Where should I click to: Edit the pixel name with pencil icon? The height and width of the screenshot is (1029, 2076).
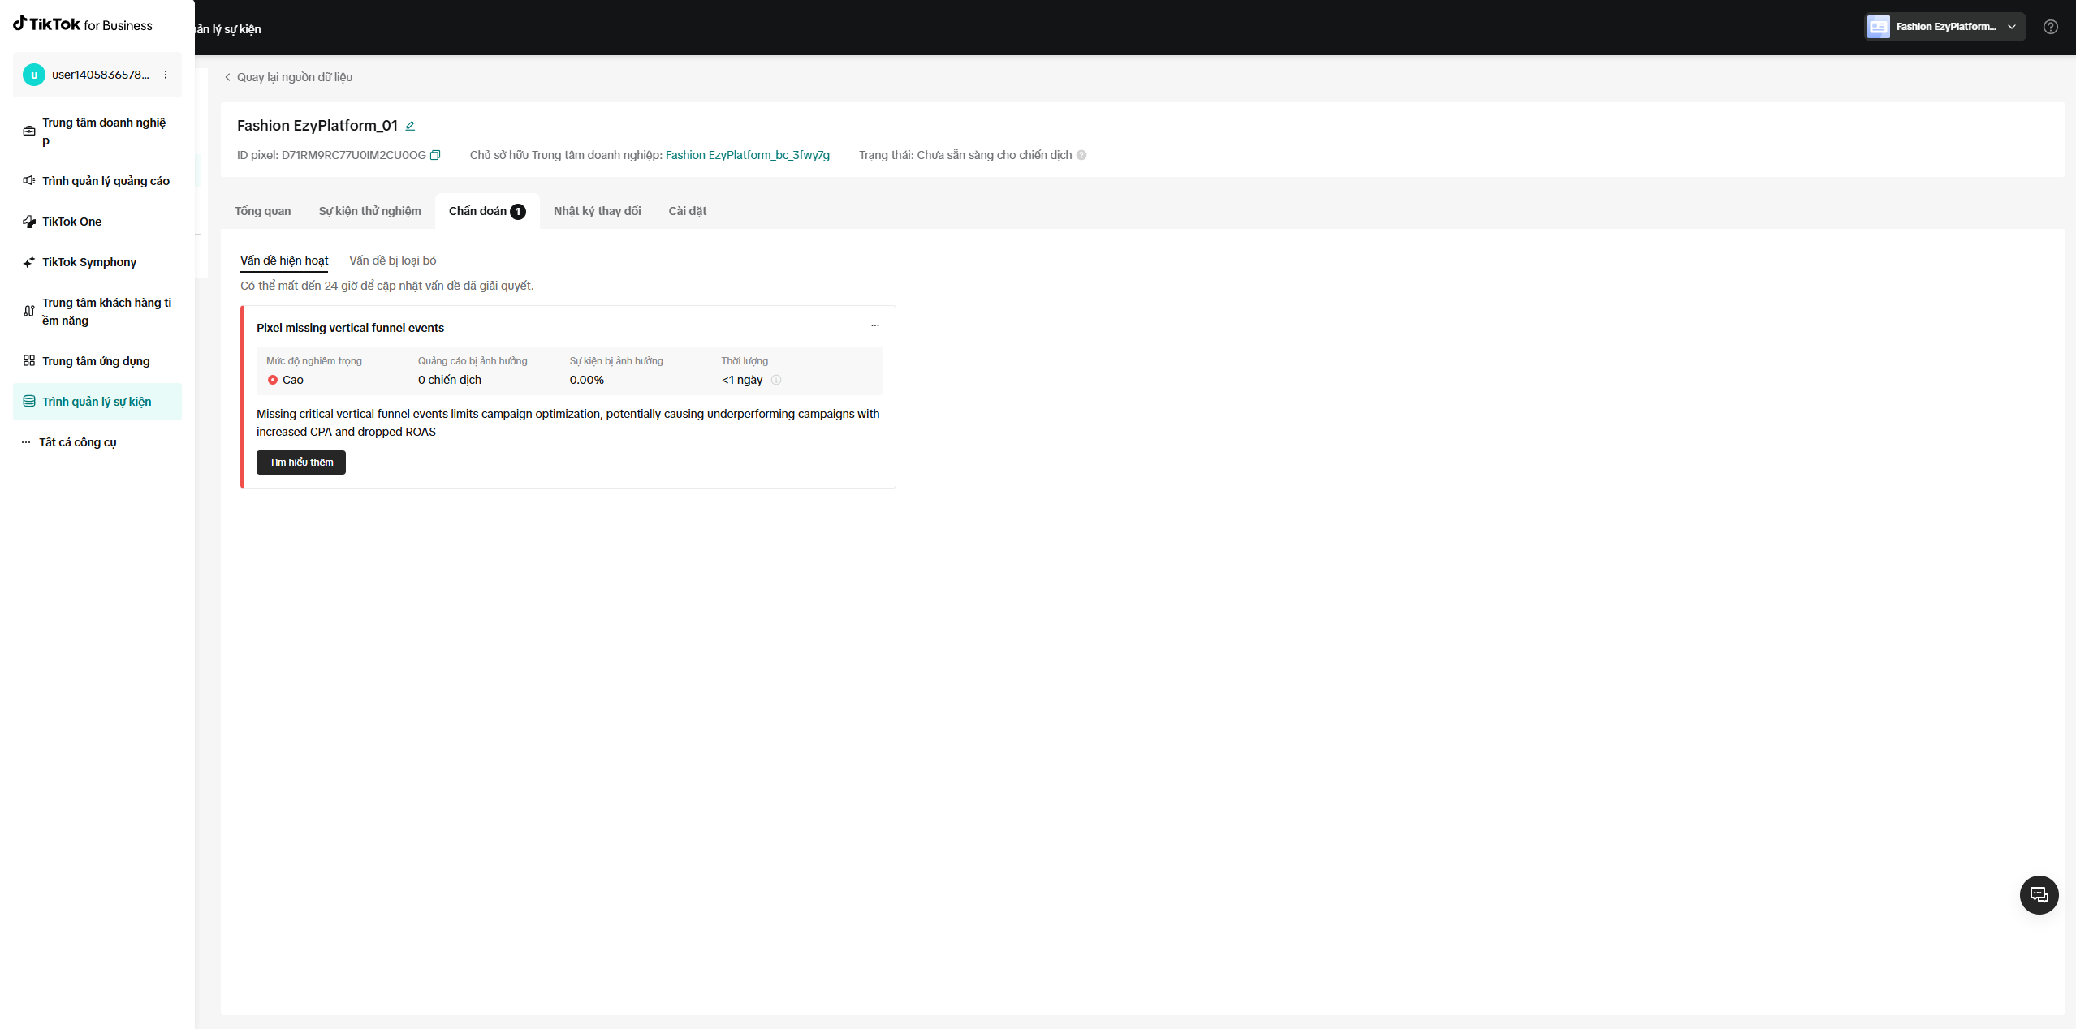point(411,126)
